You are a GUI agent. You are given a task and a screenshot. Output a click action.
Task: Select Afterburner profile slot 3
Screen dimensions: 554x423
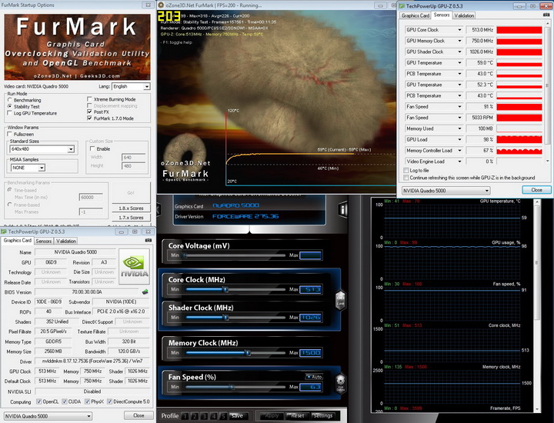[204, 416]
